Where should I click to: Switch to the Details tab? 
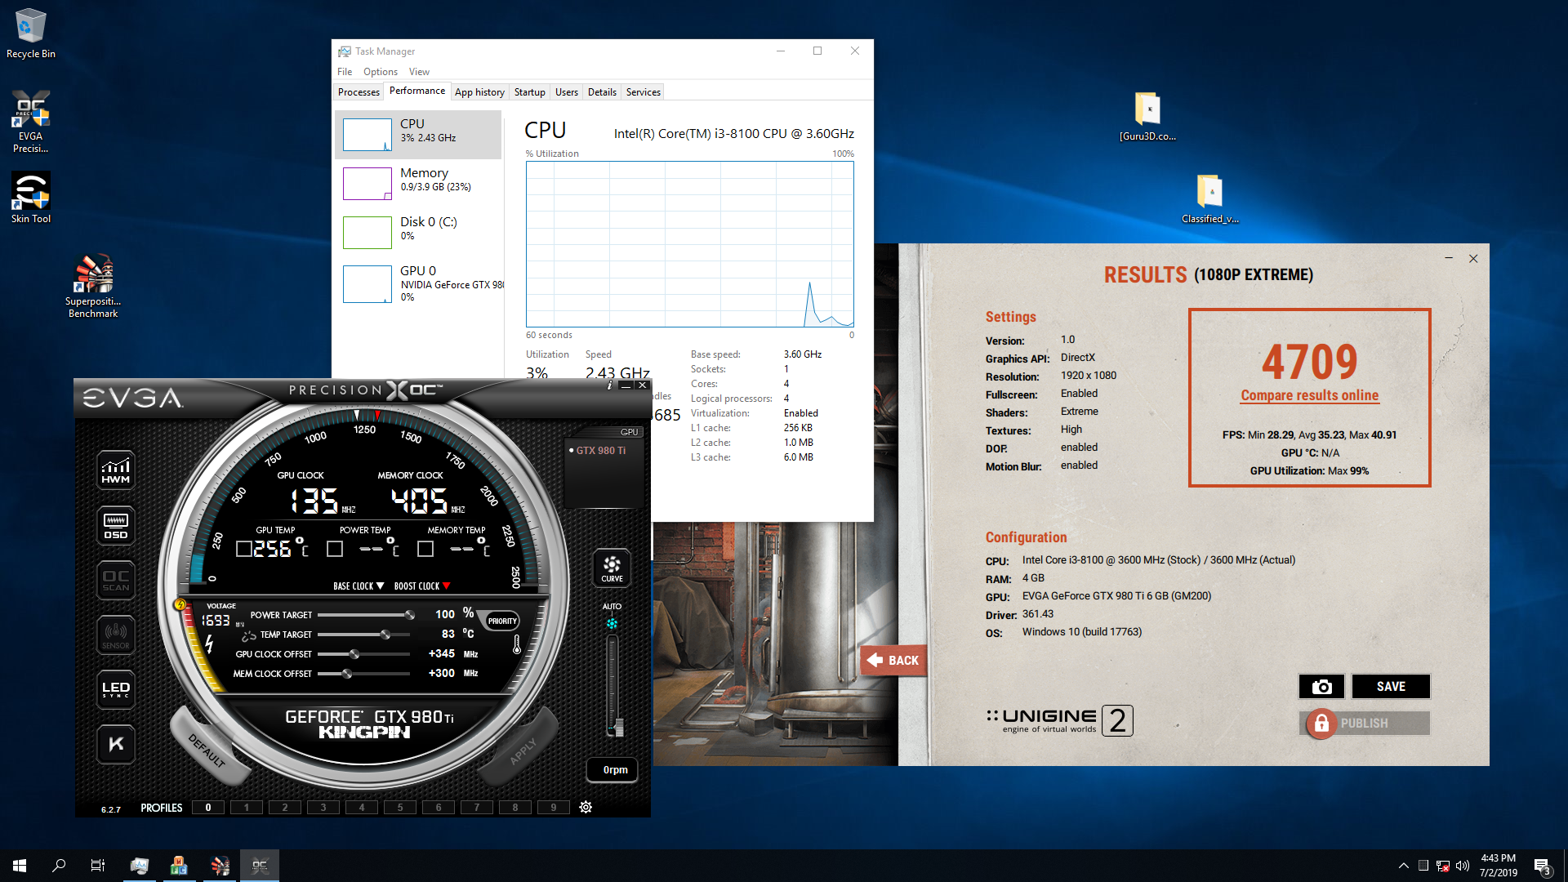click(602, 92)
